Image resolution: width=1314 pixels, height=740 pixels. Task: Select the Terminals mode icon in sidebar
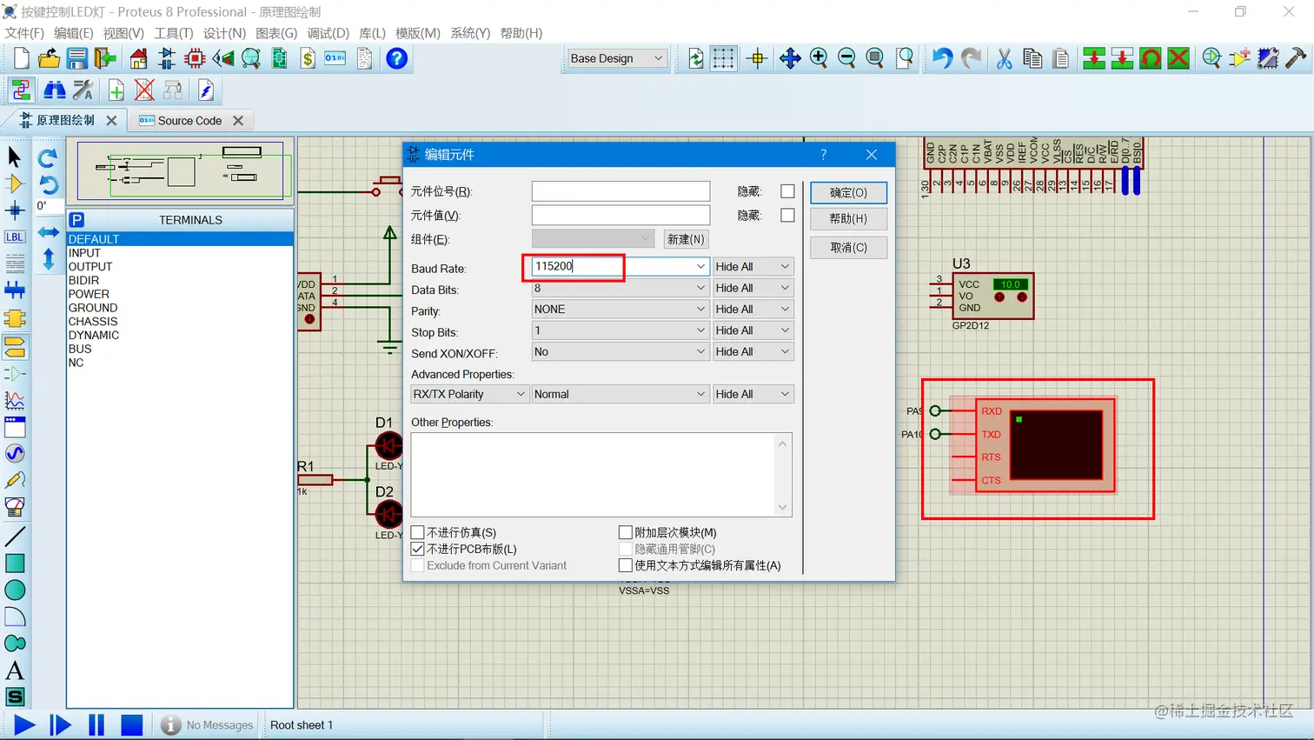tap(15, 347)
